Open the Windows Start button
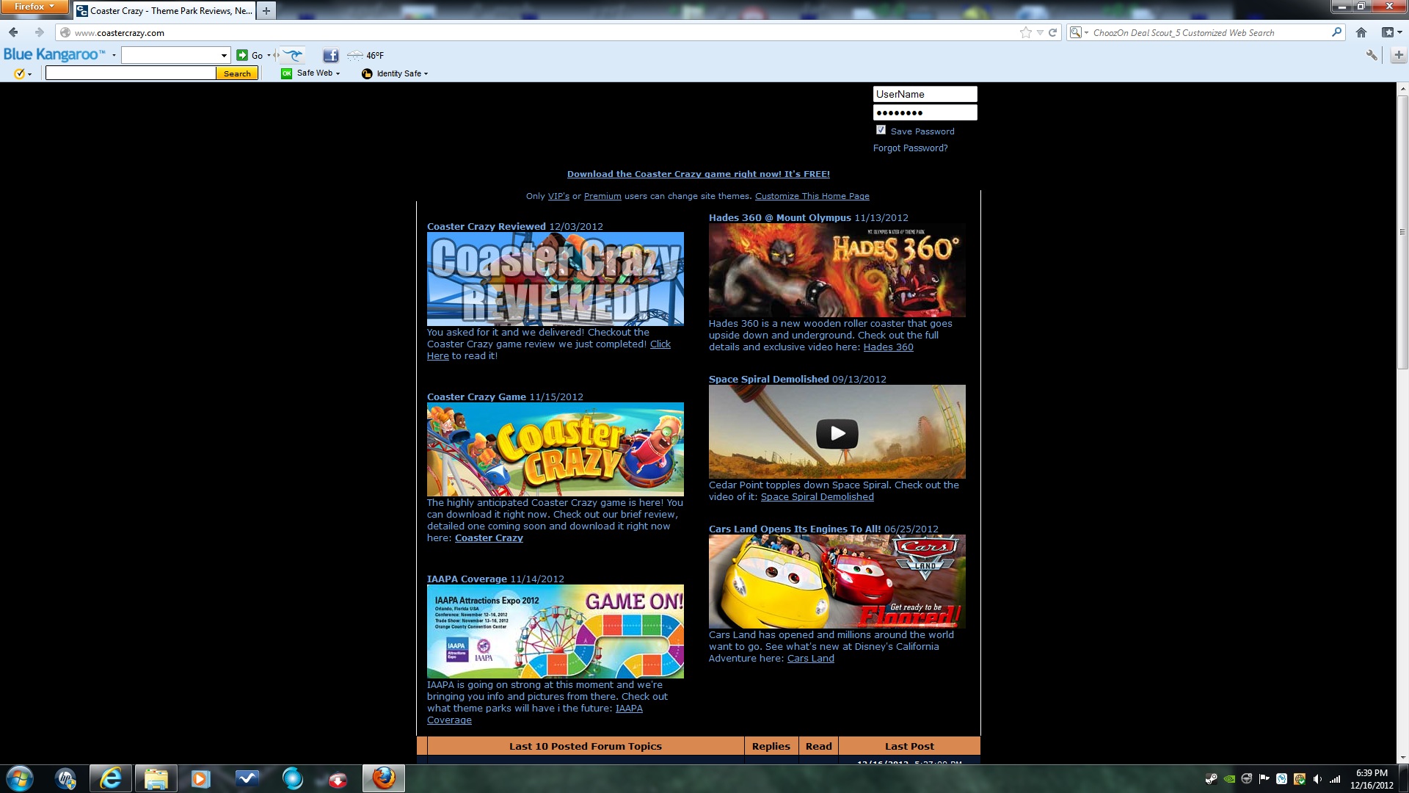Screen dimensions: 1409x793 pyautogui.click(x=20, y=778)
